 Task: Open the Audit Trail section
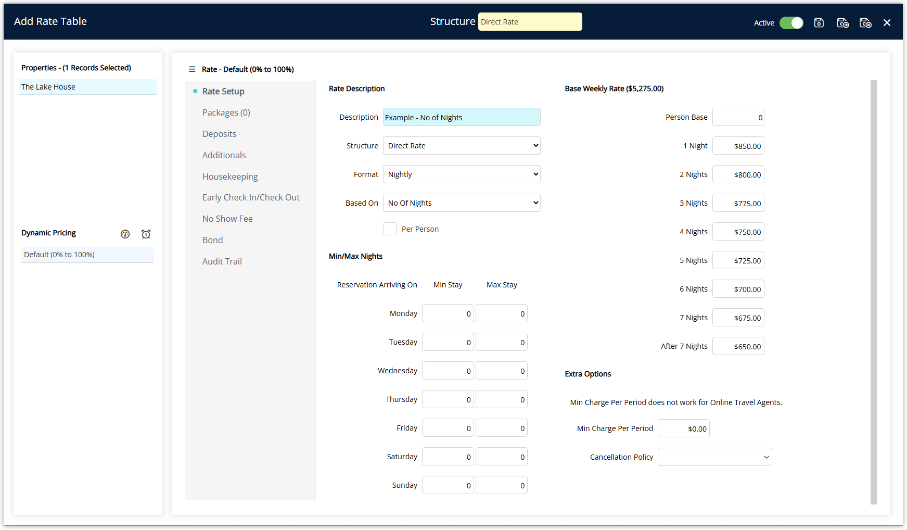click(222, 261)
